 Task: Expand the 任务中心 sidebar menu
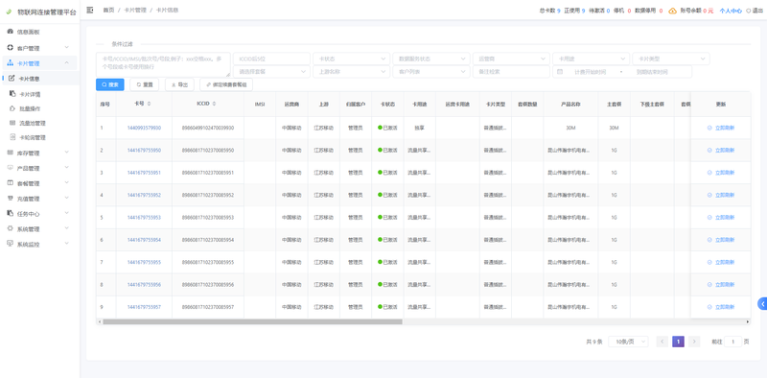39,214
